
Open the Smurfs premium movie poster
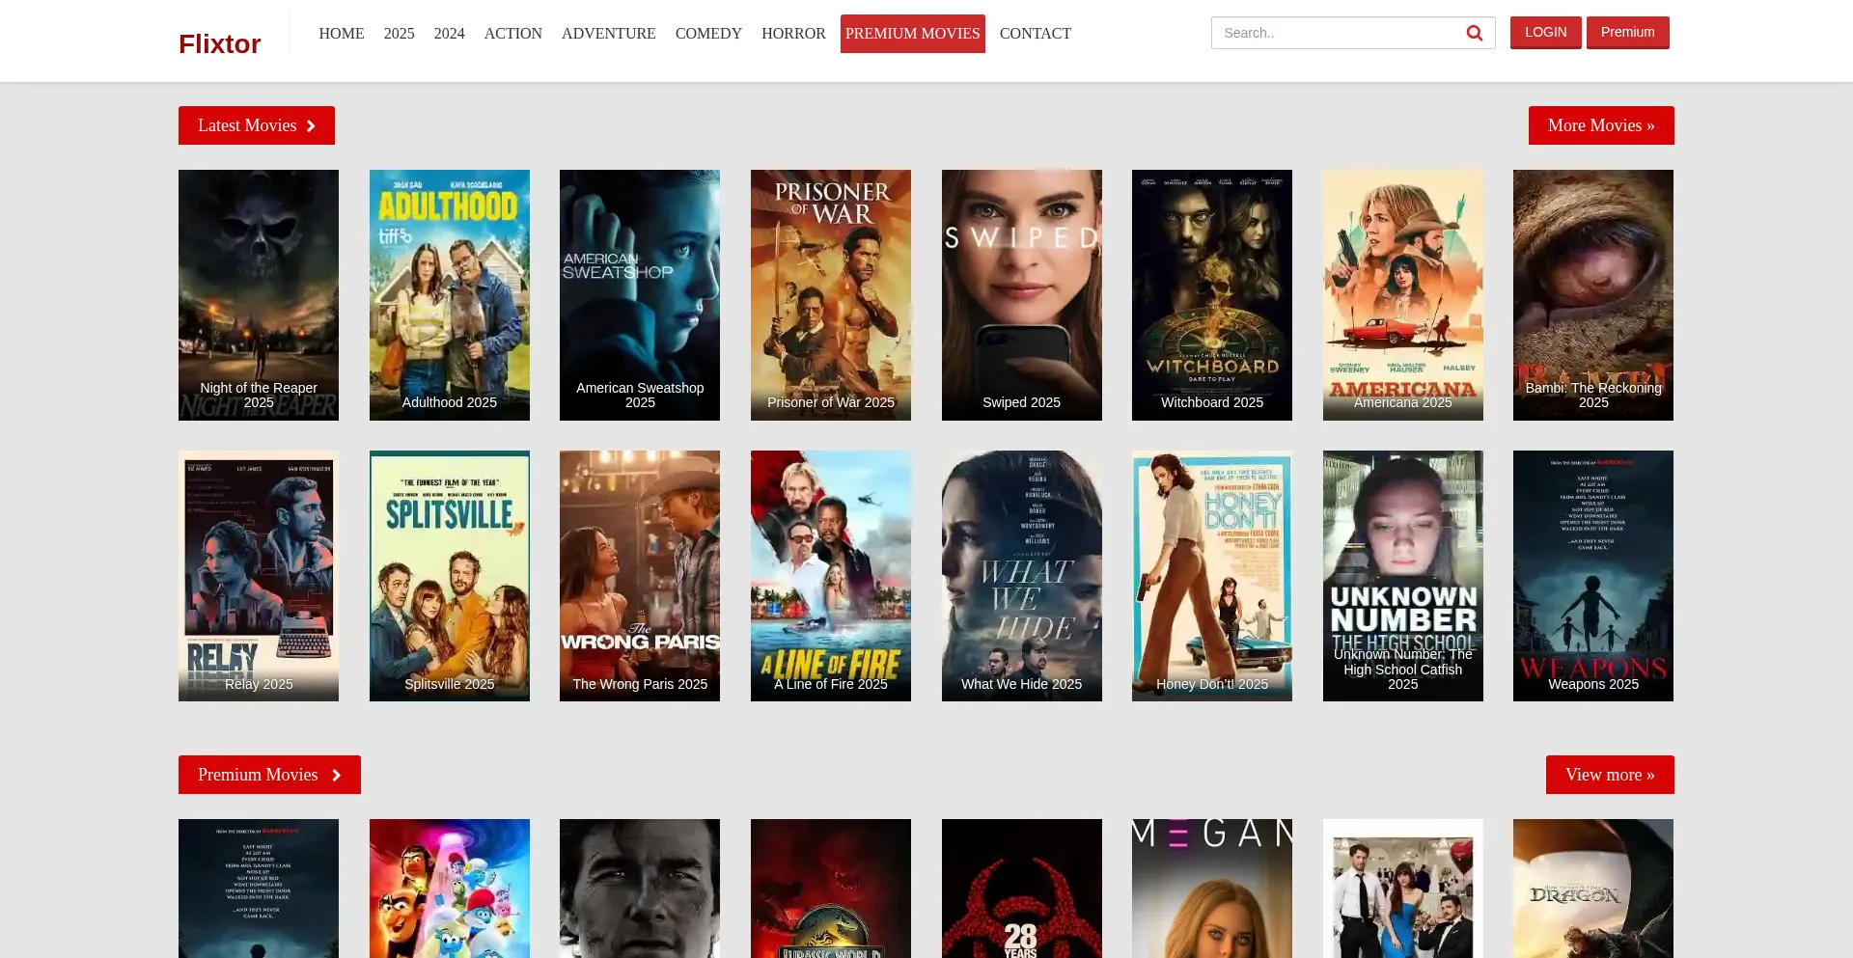coord(450,889)
